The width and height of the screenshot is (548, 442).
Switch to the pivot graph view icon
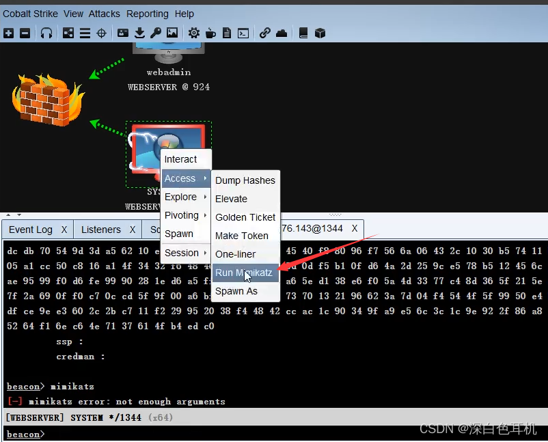coord(68,33)
